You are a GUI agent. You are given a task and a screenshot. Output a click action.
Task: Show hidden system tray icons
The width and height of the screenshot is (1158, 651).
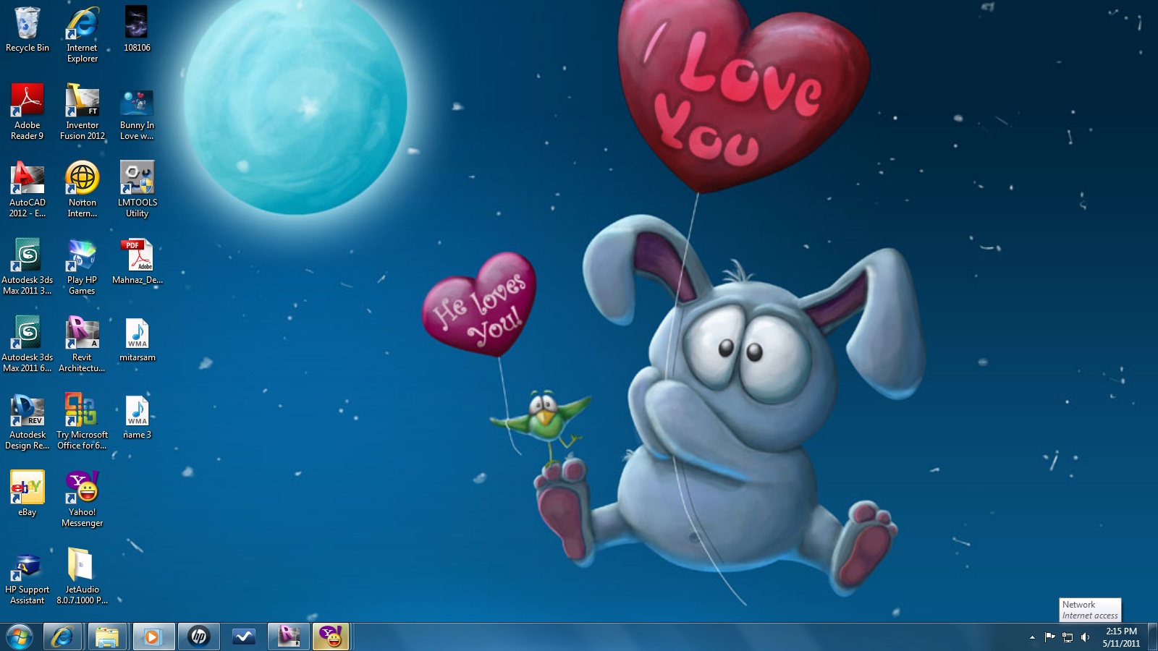click(1032, 637)
